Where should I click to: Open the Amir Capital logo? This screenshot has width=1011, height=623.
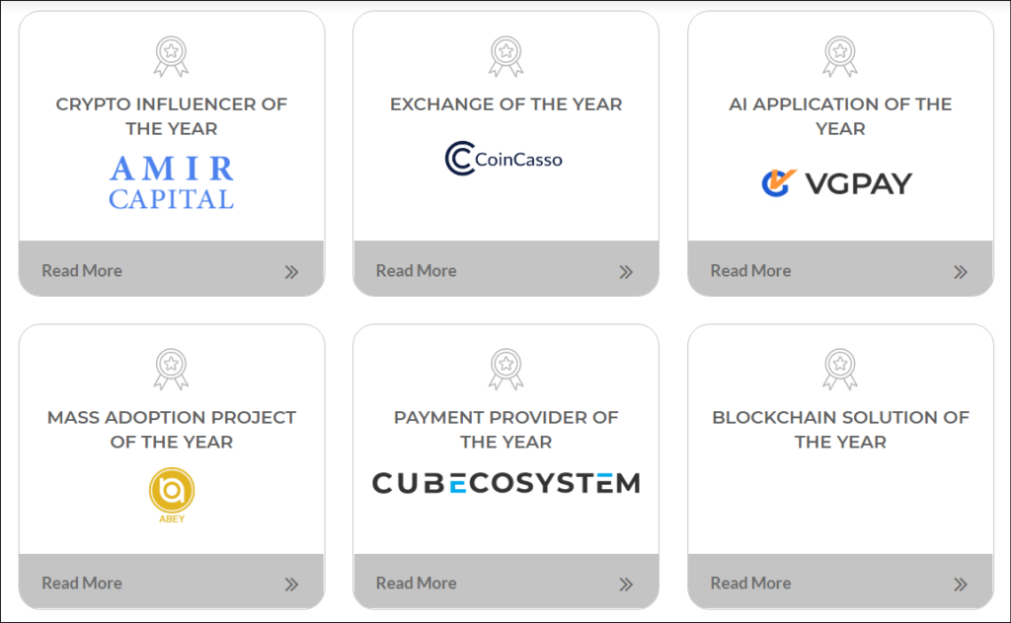172,182
